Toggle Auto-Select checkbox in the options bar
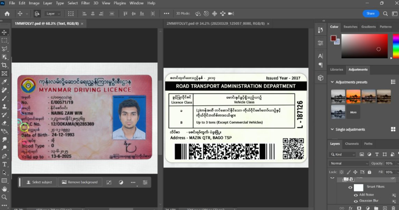The height and width of the screenshot is (210, 399). pos(37,14)
